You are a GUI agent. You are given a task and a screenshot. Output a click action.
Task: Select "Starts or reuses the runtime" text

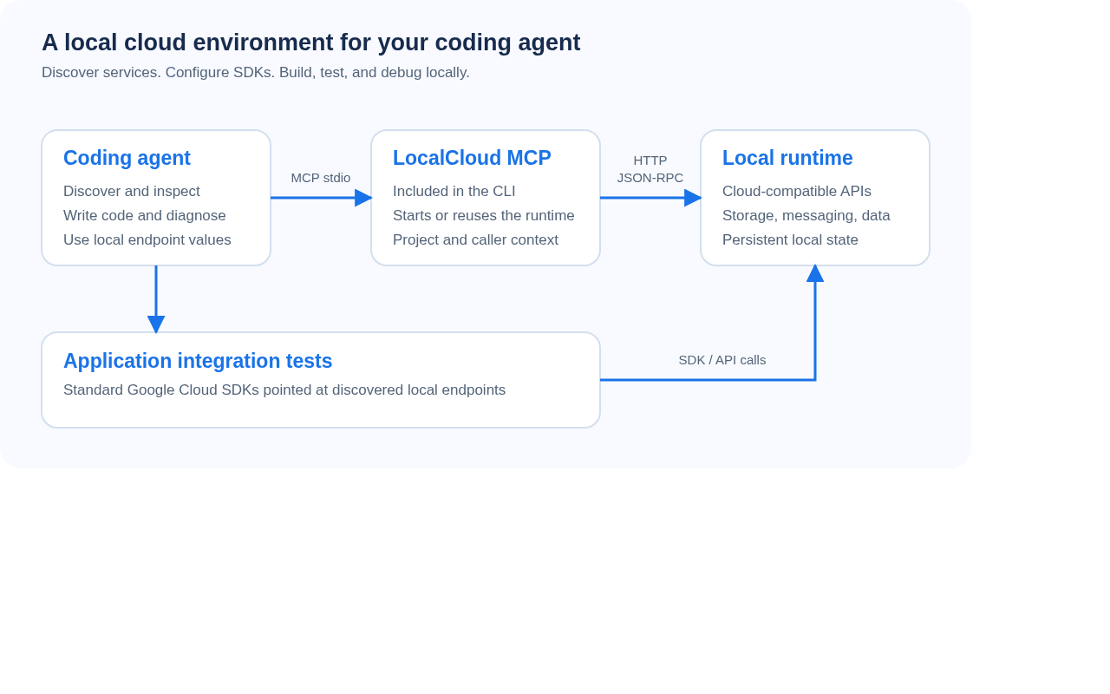pyautogui.click(x=484, y=216)
